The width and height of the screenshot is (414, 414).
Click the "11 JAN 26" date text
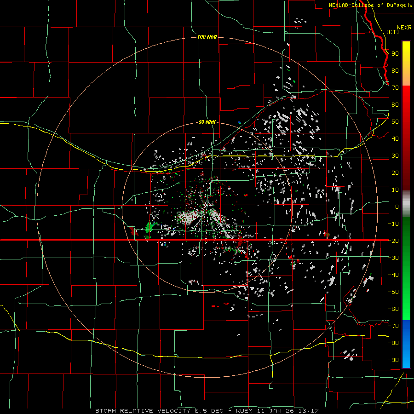coord(276,411)
